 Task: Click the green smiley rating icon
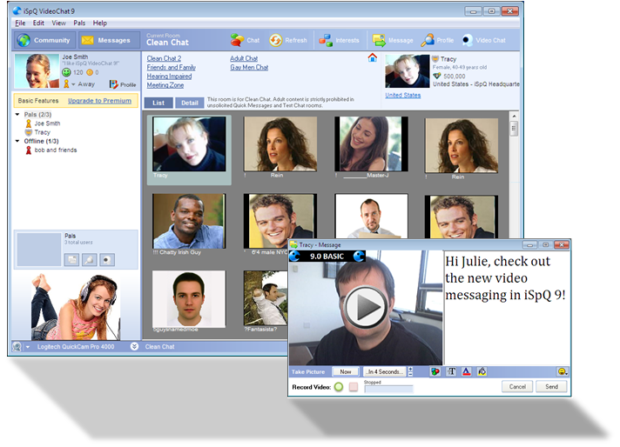[66, 72]
